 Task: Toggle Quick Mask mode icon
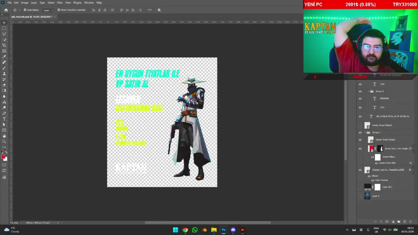(4, 165)
